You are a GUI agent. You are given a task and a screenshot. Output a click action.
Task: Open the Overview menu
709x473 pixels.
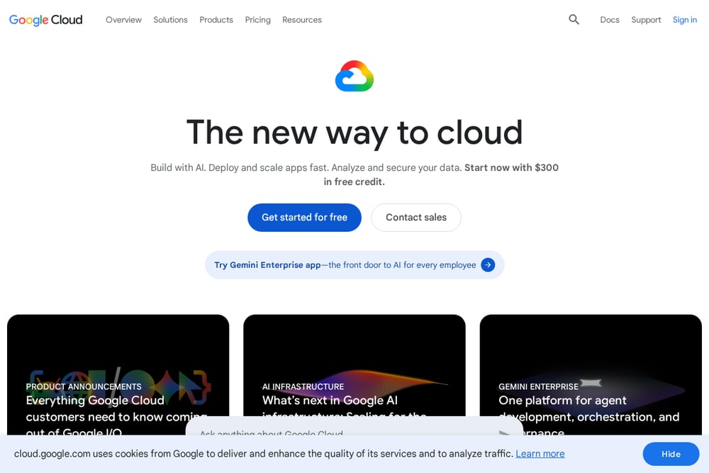point(123,20)
